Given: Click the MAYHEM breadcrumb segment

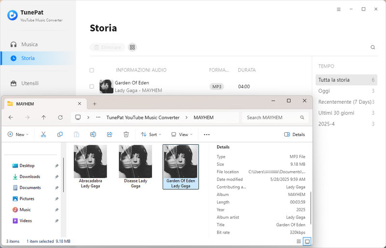Looking at the screenshot, I should [204, 117].
